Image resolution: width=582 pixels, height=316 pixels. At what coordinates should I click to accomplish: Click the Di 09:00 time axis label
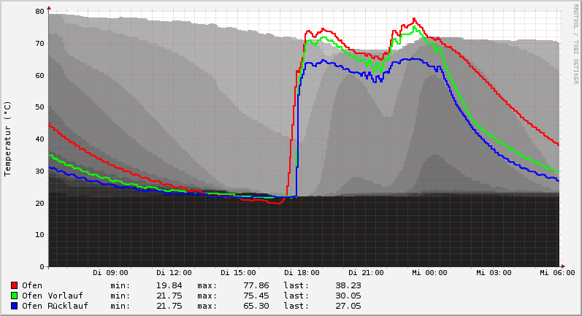(x=110, y=273)
